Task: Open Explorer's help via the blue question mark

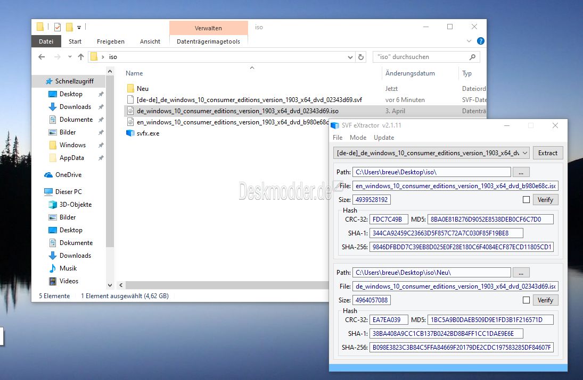Action: coord(480,41)
